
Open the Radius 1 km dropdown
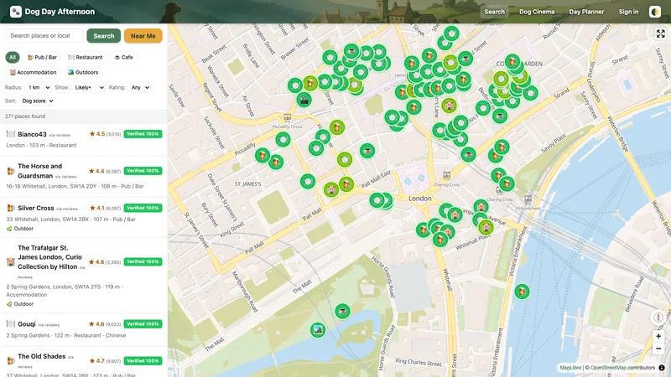(x=38, y=87)
